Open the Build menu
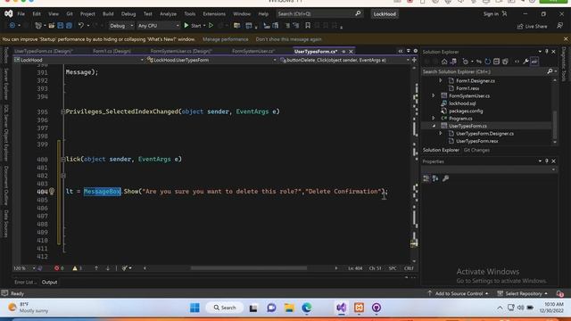571x321 pixels. point(108,14)
